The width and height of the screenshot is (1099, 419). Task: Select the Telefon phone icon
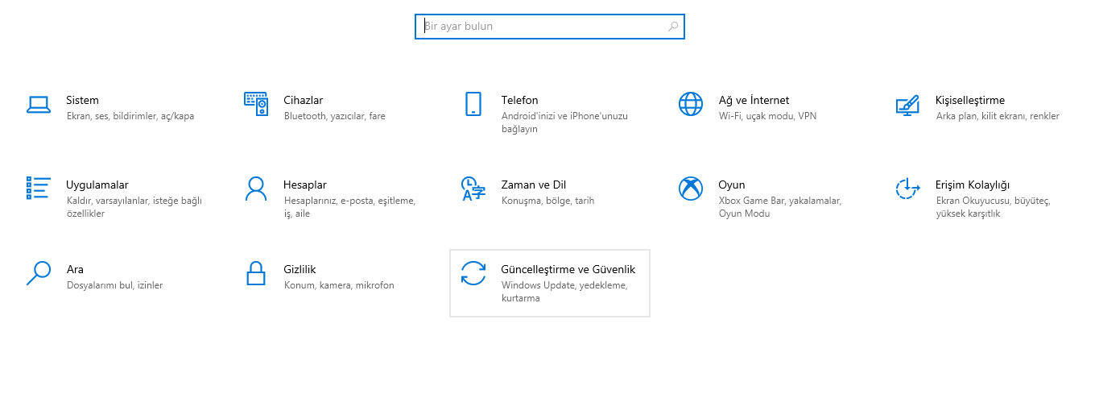[473, 104]
